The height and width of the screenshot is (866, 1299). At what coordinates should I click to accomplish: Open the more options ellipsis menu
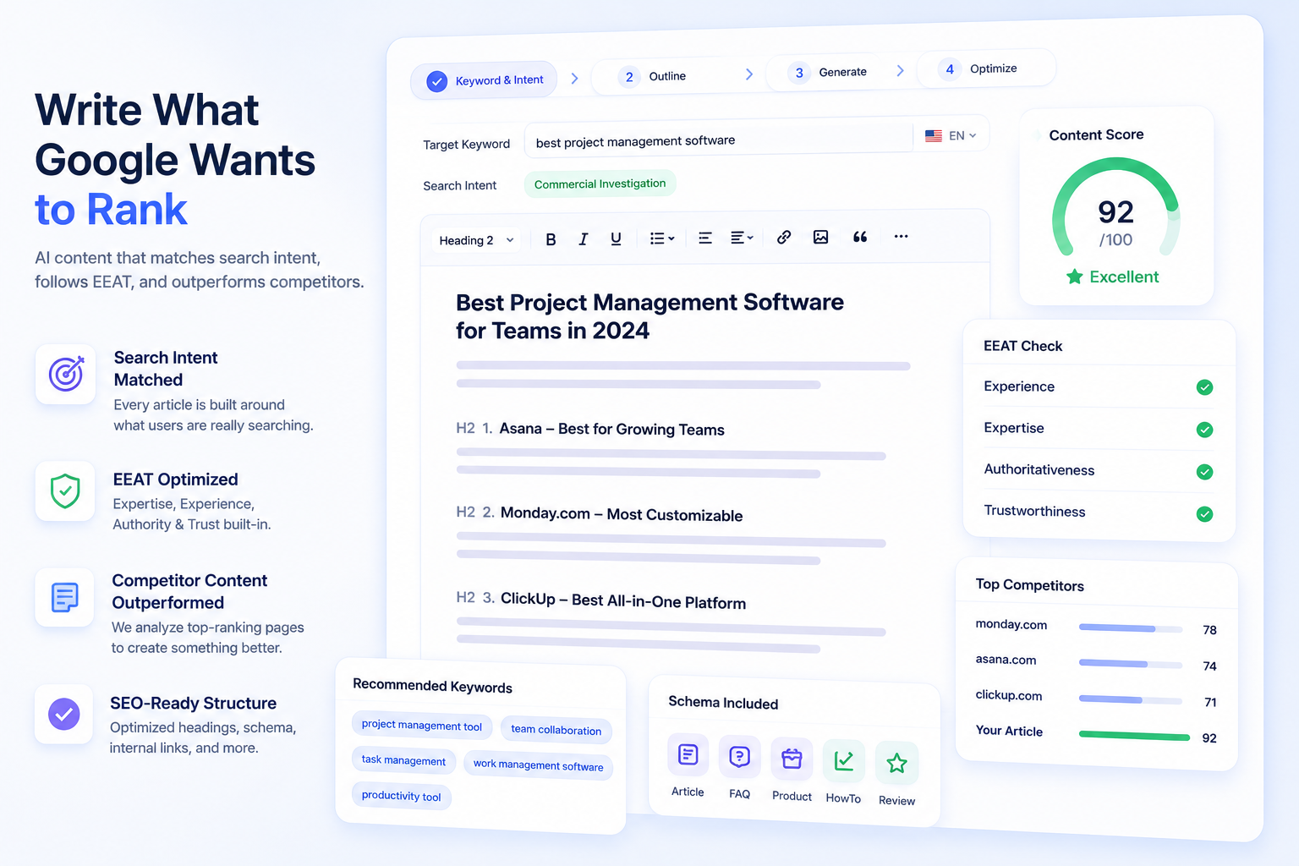901,236
